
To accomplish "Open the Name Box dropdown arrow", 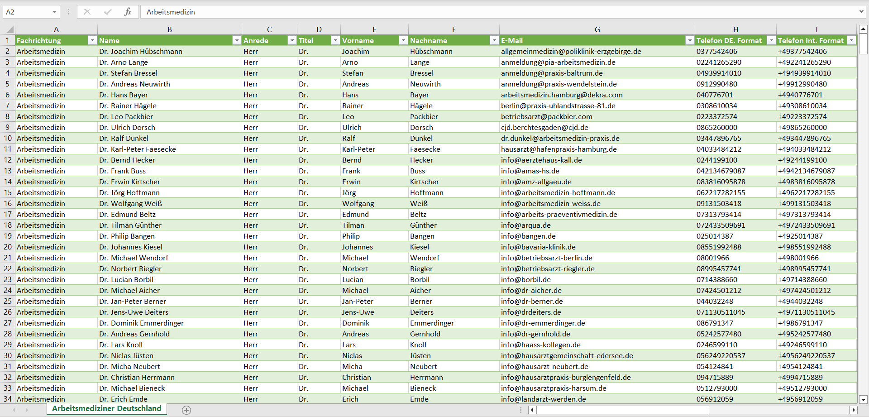I will pos(54,12).
